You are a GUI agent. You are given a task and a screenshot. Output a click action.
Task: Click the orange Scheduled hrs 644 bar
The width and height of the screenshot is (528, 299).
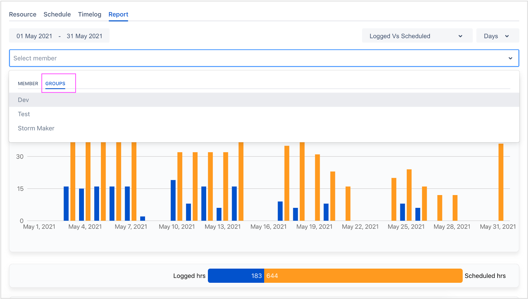click(363, 276)
